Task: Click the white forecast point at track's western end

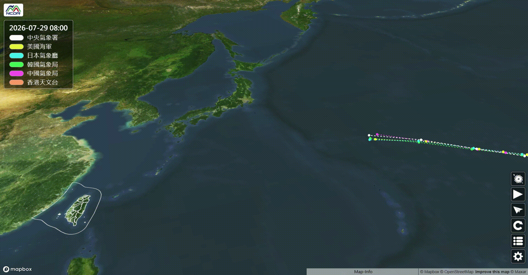Action: click(369, 135)
